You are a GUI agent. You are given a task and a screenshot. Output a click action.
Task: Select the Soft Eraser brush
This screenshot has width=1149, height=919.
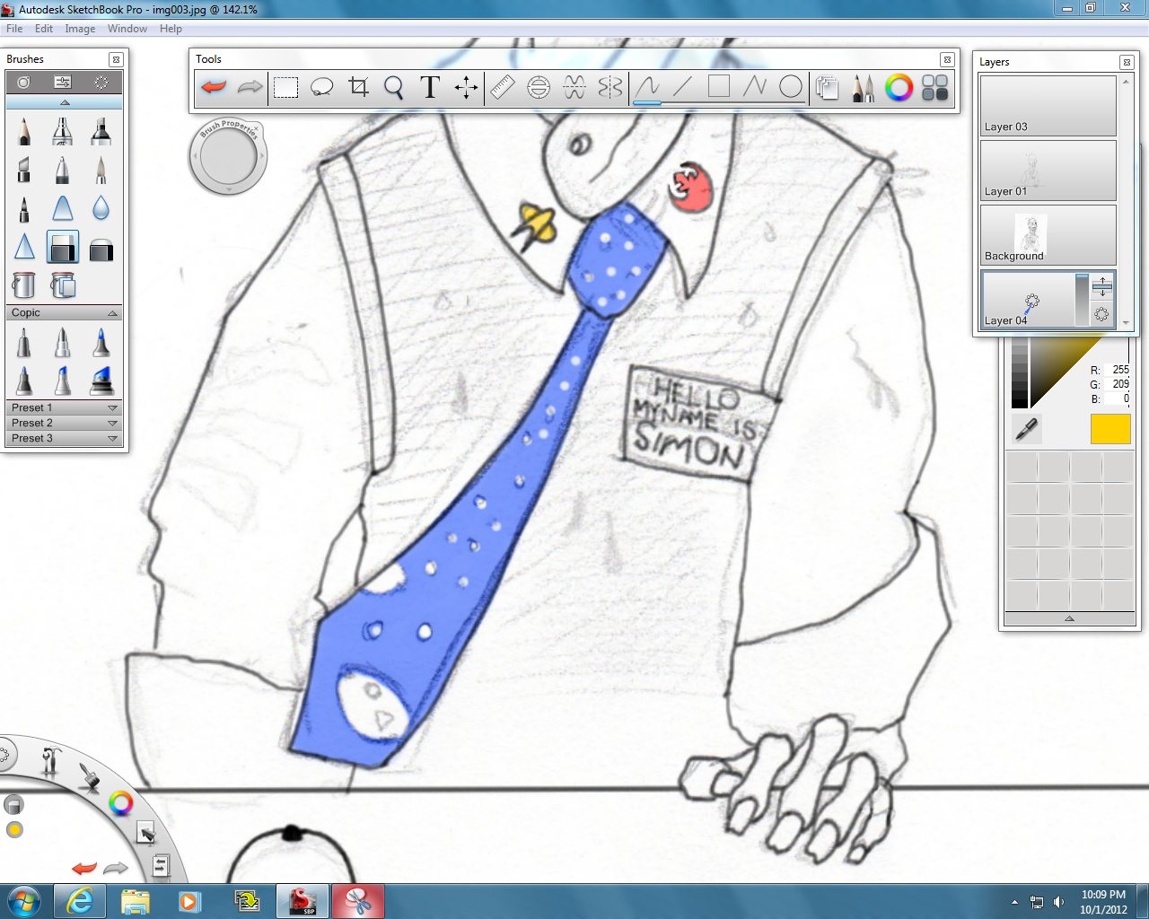[101, 249]
